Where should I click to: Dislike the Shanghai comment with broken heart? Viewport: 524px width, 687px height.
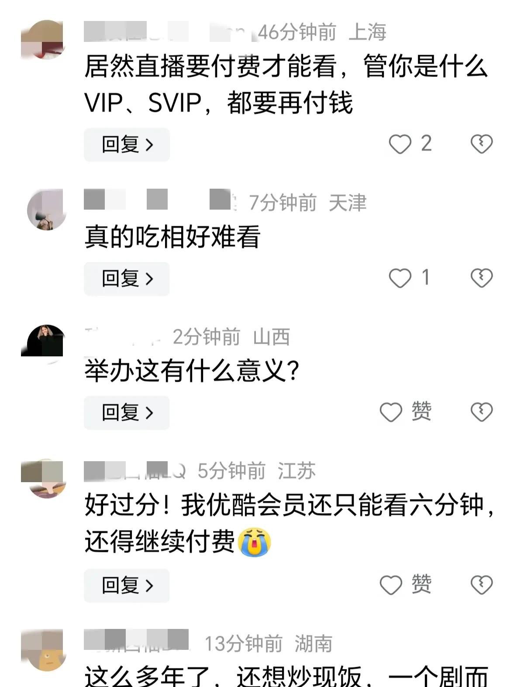coord(481,144)
